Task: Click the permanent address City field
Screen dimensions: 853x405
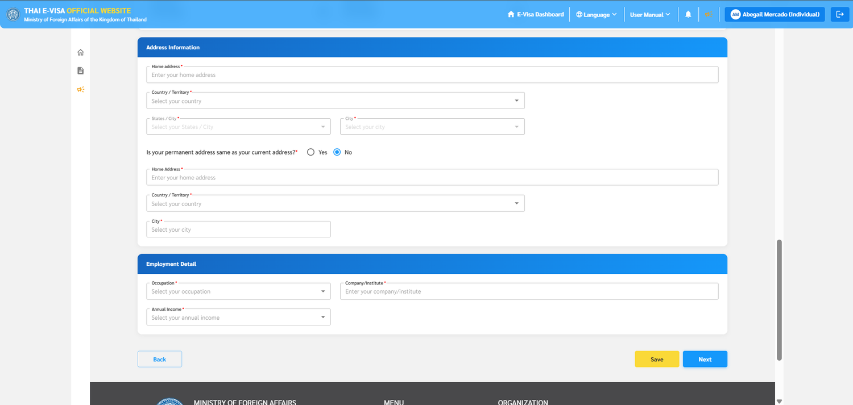Action: 238,229
